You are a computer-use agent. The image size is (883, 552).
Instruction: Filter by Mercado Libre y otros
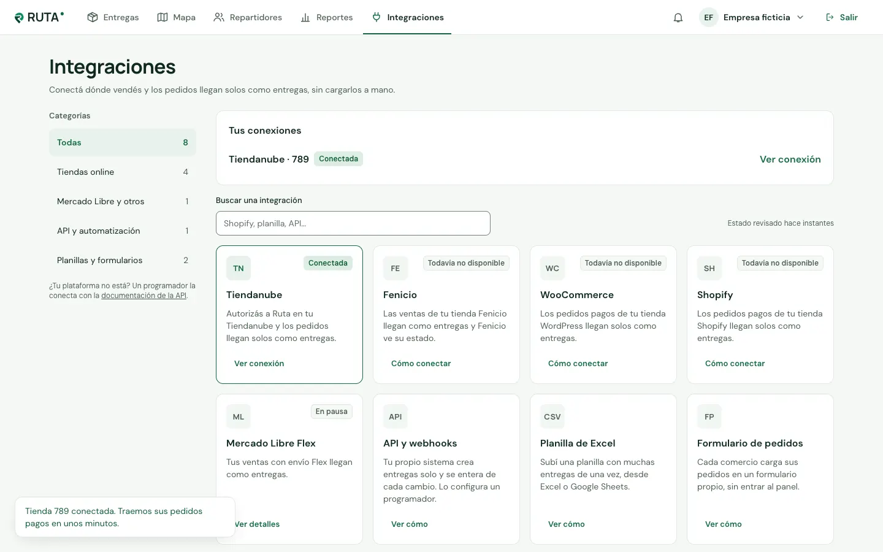(x=123, y=201)
